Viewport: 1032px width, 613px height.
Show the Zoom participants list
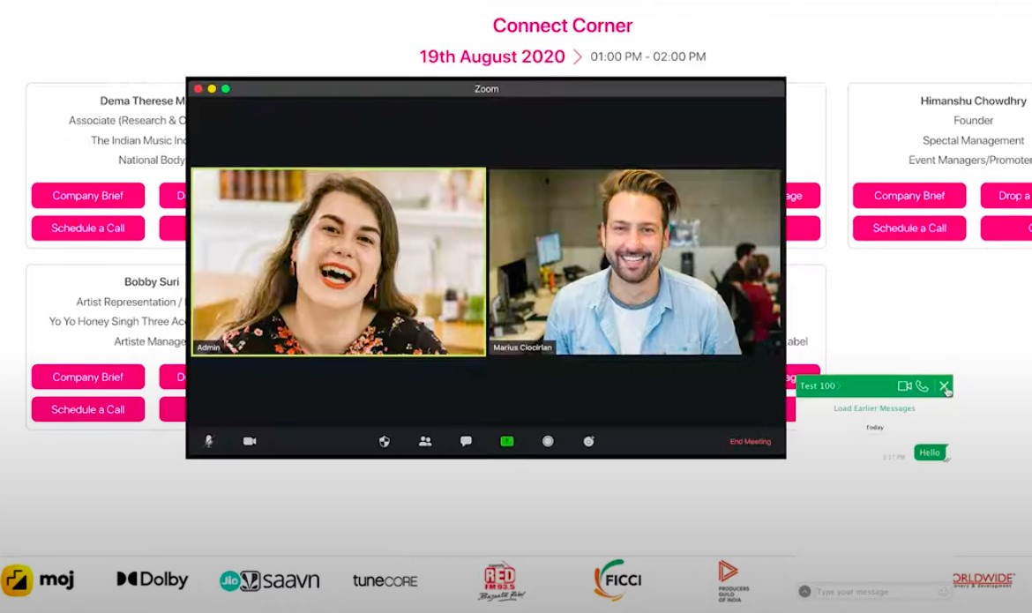coord(425,441)
